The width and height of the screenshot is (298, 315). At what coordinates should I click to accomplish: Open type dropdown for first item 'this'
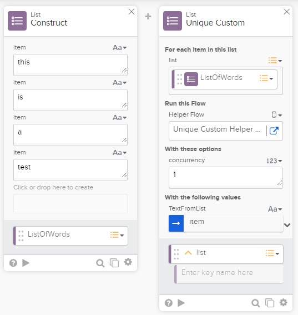coord(120,48)
